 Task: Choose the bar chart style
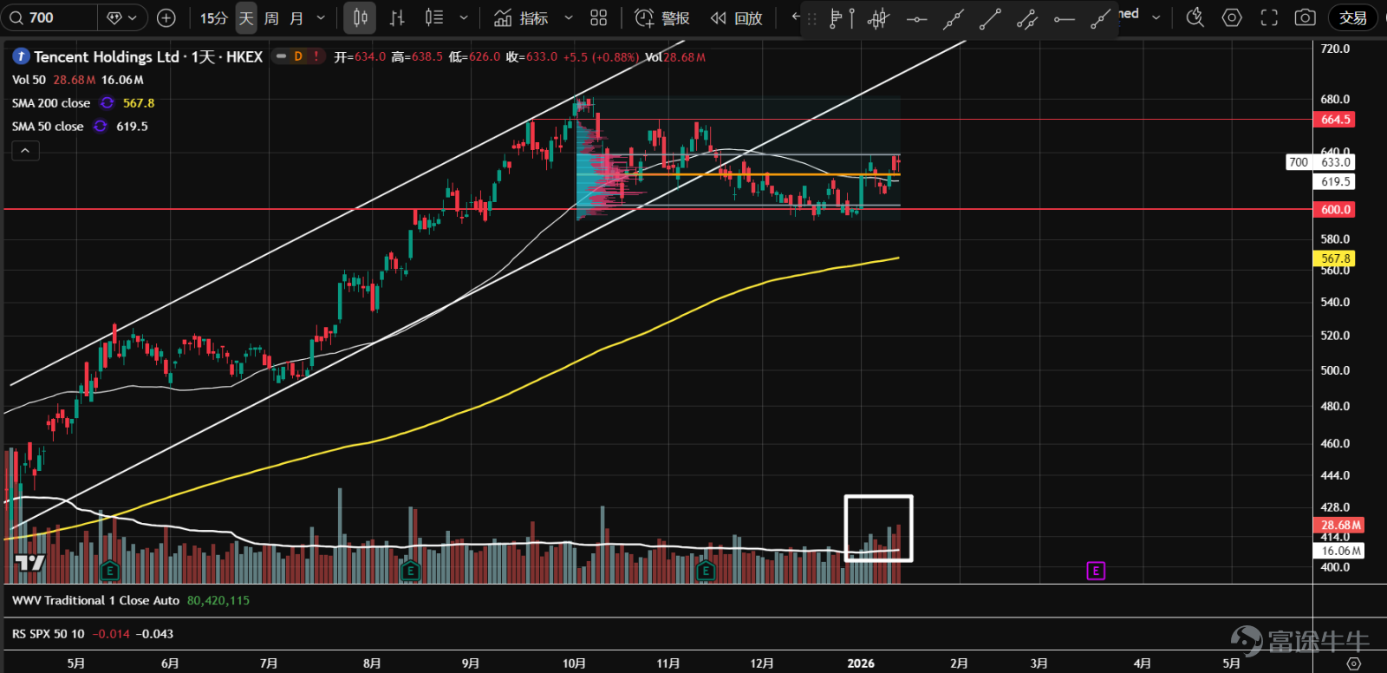(397, 17)
